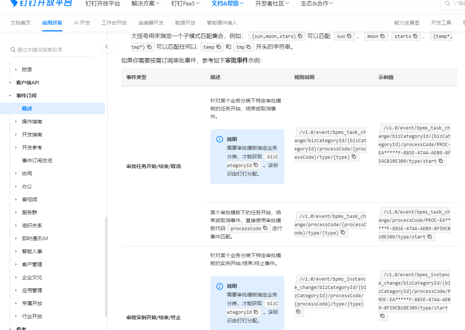This screenshot has height=330, width=465.
Task: Expand the 音视频 tree node
Action: (16, 199)
